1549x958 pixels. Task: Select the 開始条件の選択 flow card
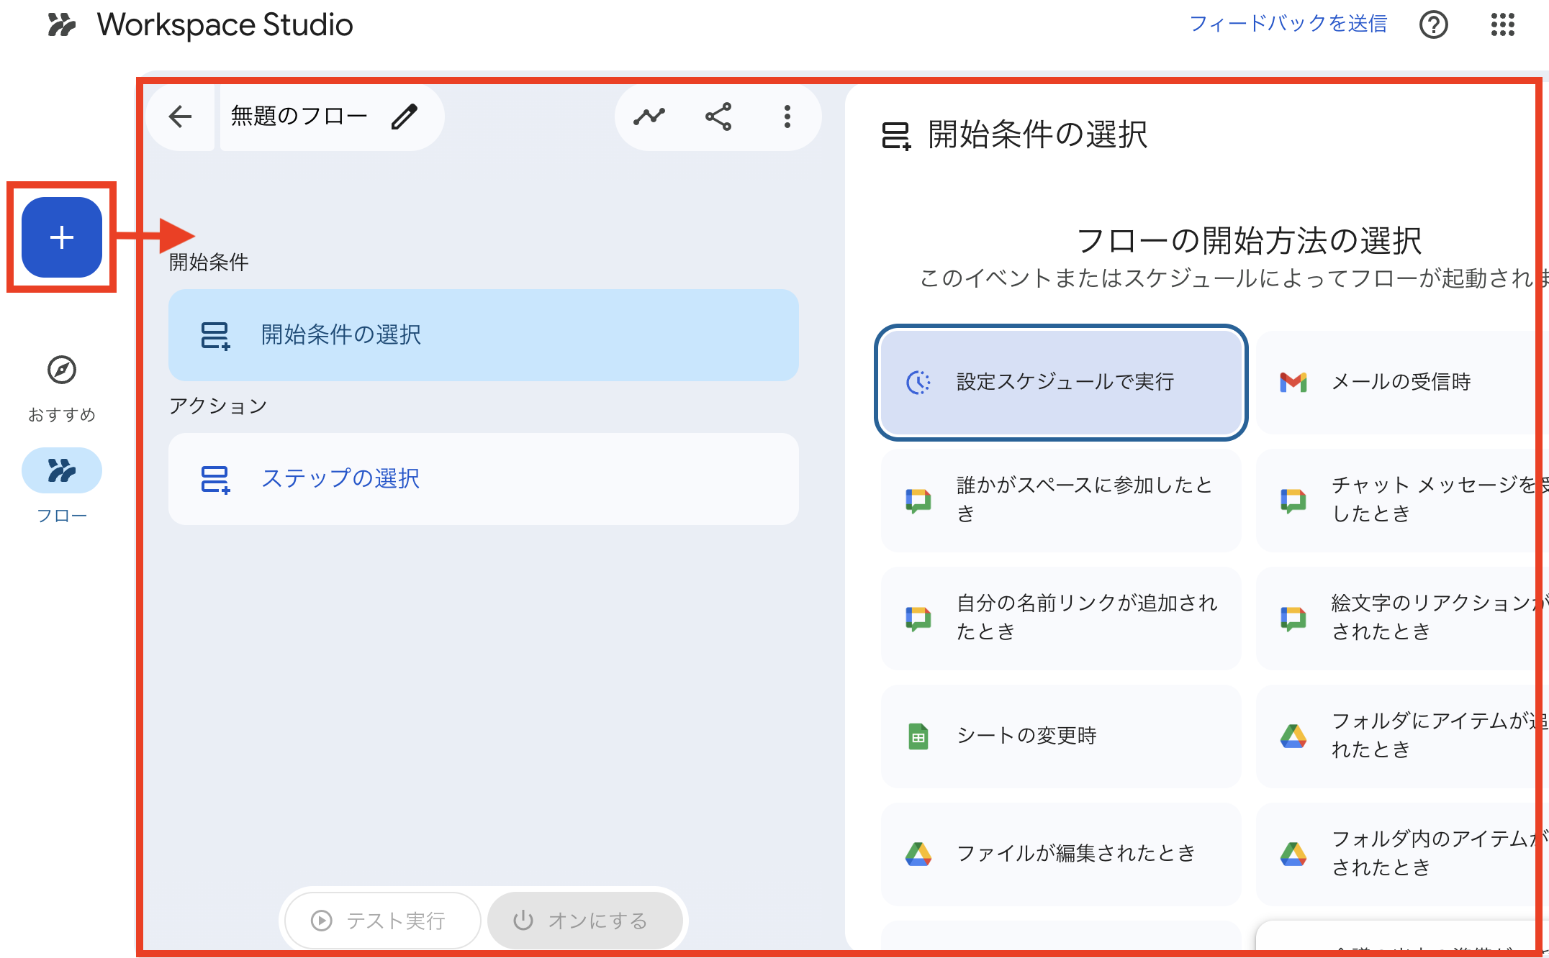coord(484,335)
